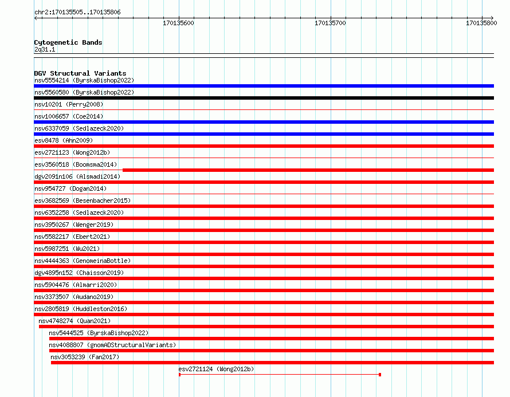
Task: Click nsv5582217 (Ebert2021) label
Action: (72, 237)
